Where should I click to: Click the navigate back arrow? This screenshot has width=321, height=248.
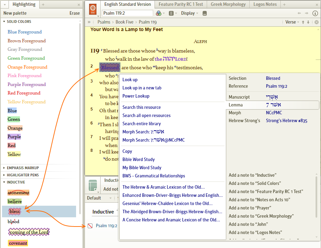(x=299, y=13)
